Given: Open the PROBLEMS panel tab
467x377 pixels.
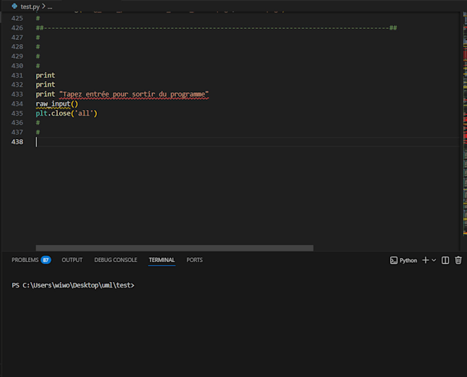Looking at the screenshot, I should [x=25, y=260].
